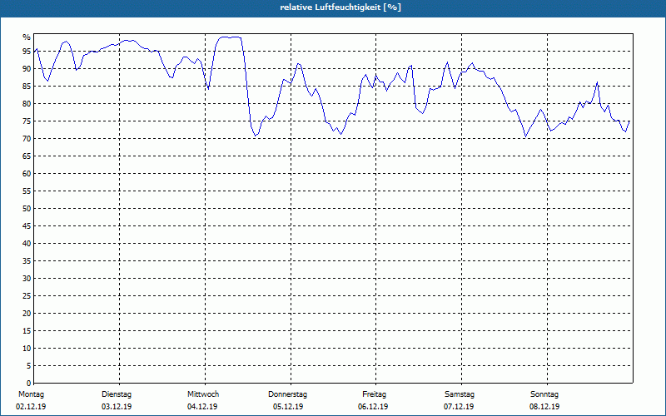The image size is (666, 416).
Task: Click the y-axis value '20'
Action: (x=27, y=314)
